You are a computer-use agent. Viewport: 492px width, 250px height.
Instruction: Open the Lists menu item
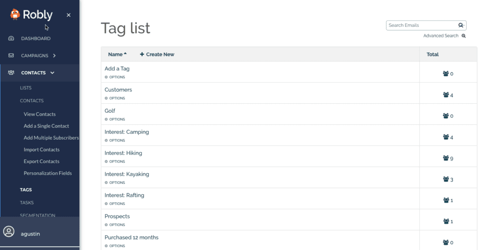(25, 88)
